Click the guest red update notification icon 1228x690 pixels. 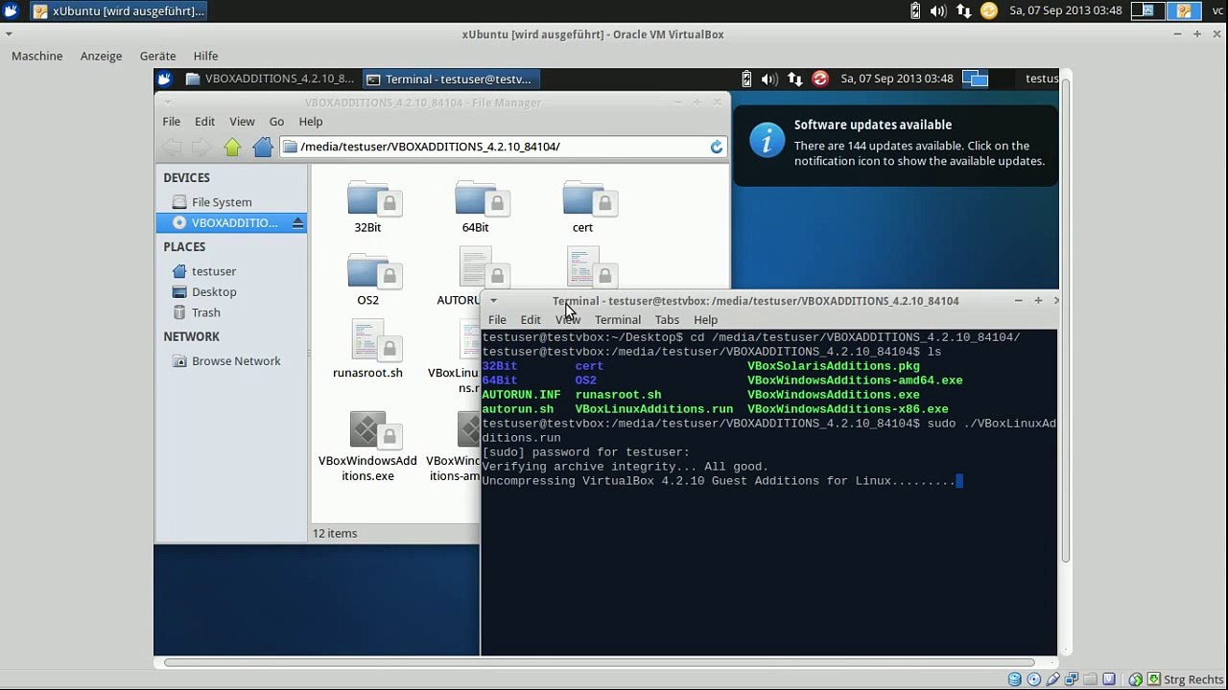[820, 79]
